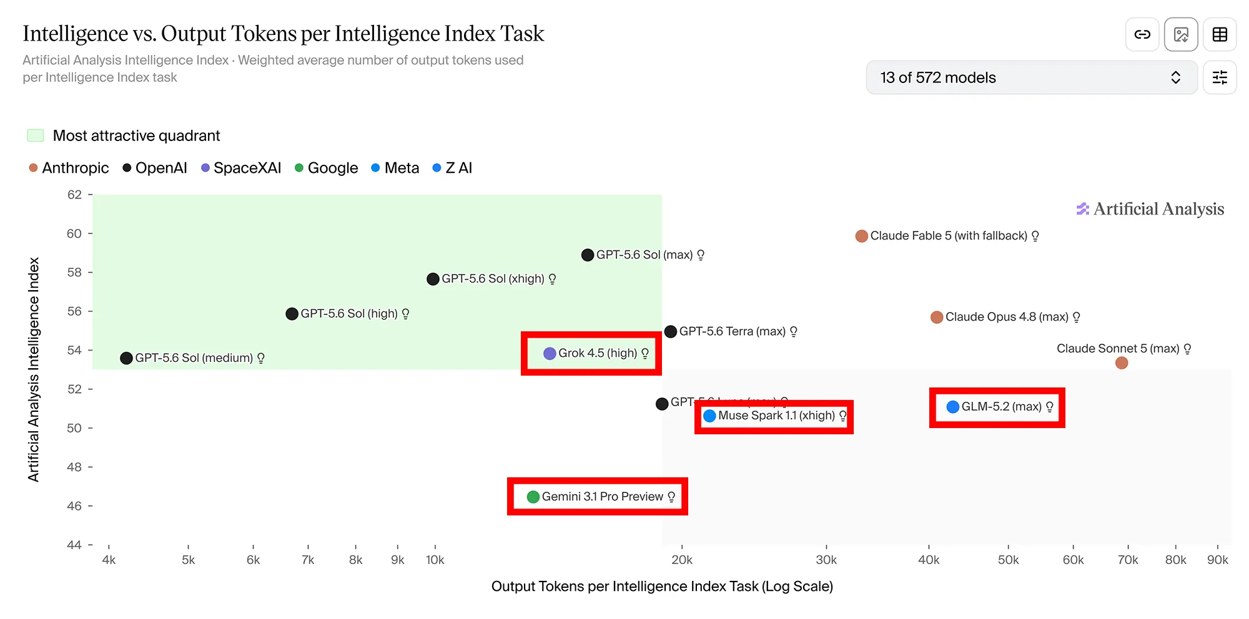Screen dimensions: 1249x619
Task: Click the GLM-5.2 (max) blue data point
Action: click(x=953, y=407)
